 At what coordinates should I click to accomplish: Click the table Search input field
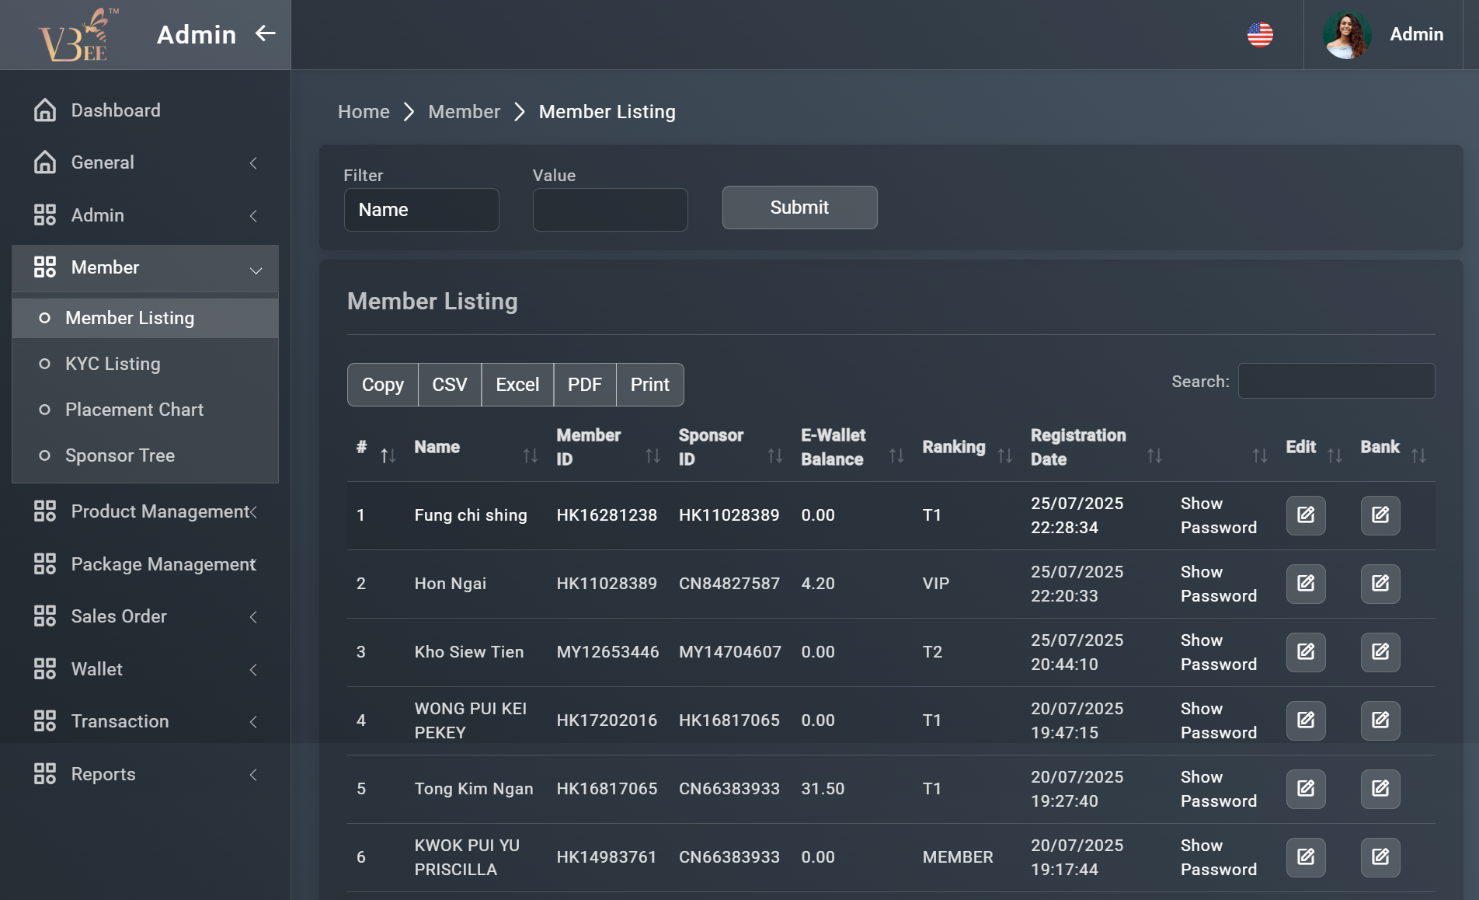click(1335, 382)
